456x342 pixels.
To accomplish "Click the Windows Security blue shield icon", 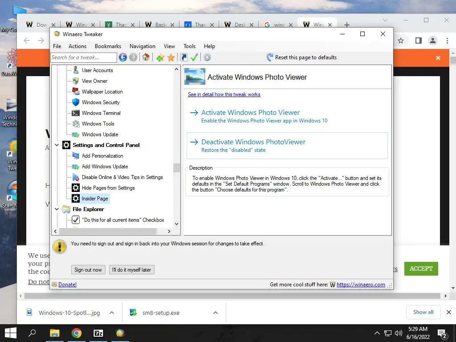I will (x=76, y=102).
